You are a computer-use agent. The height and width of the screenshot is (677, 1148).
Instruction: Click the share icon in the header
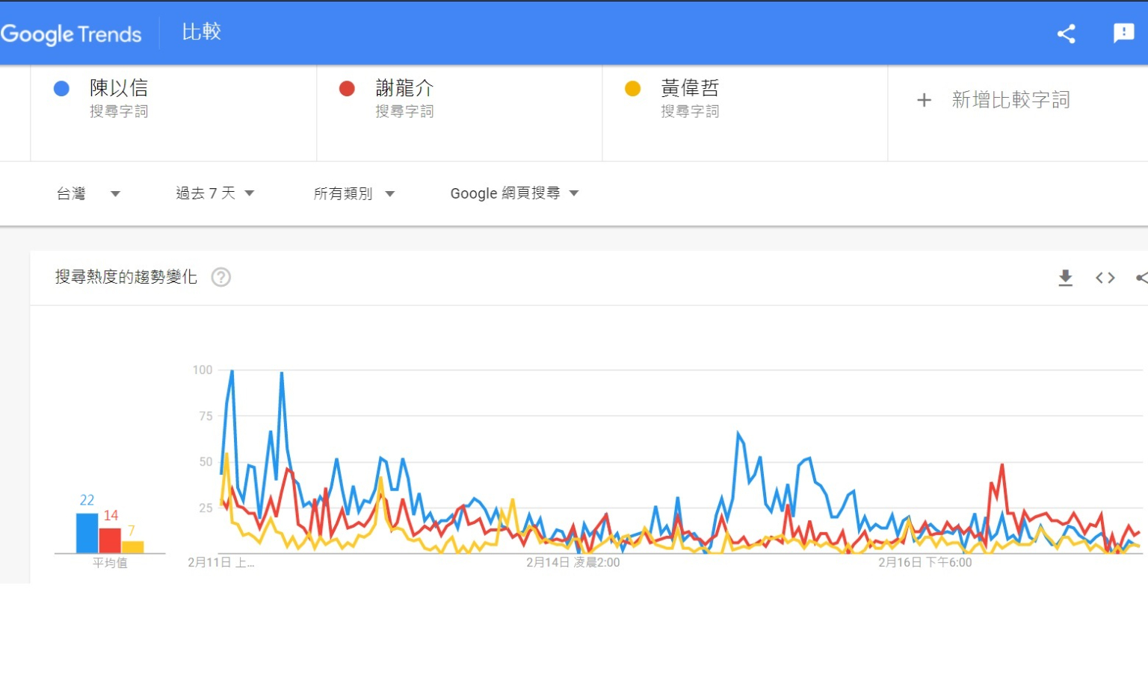pos(1066,34)
